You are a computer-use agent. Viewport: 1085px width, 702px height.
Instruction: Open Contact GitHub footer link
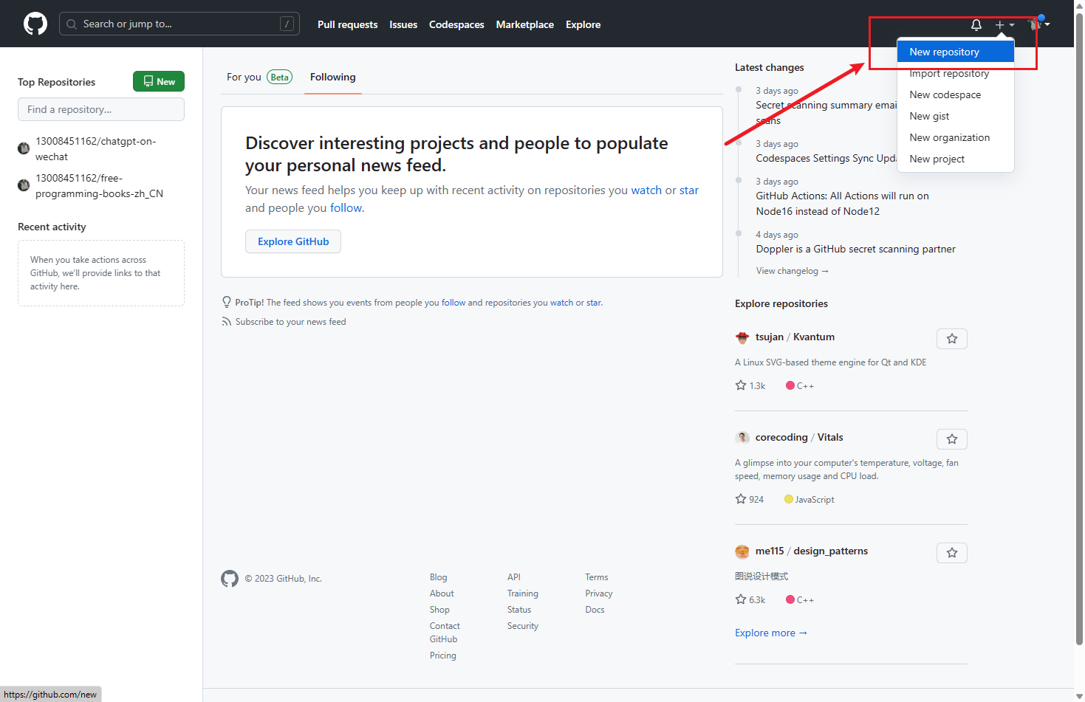pyautogui.click(x=445, y=633)
